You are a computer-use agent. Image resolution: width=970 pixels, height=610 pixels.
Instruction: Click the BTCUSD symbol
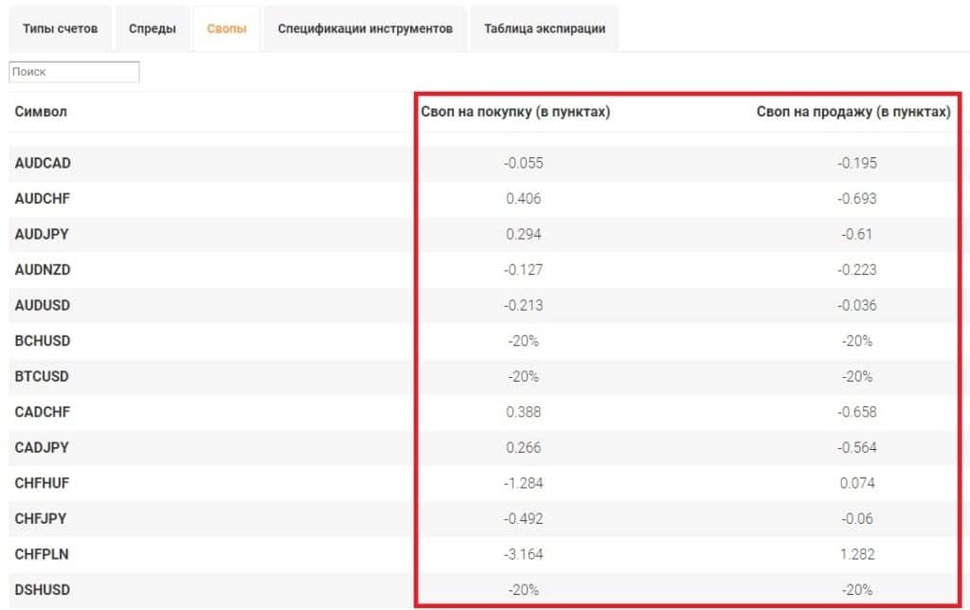(x=43, y=376)
